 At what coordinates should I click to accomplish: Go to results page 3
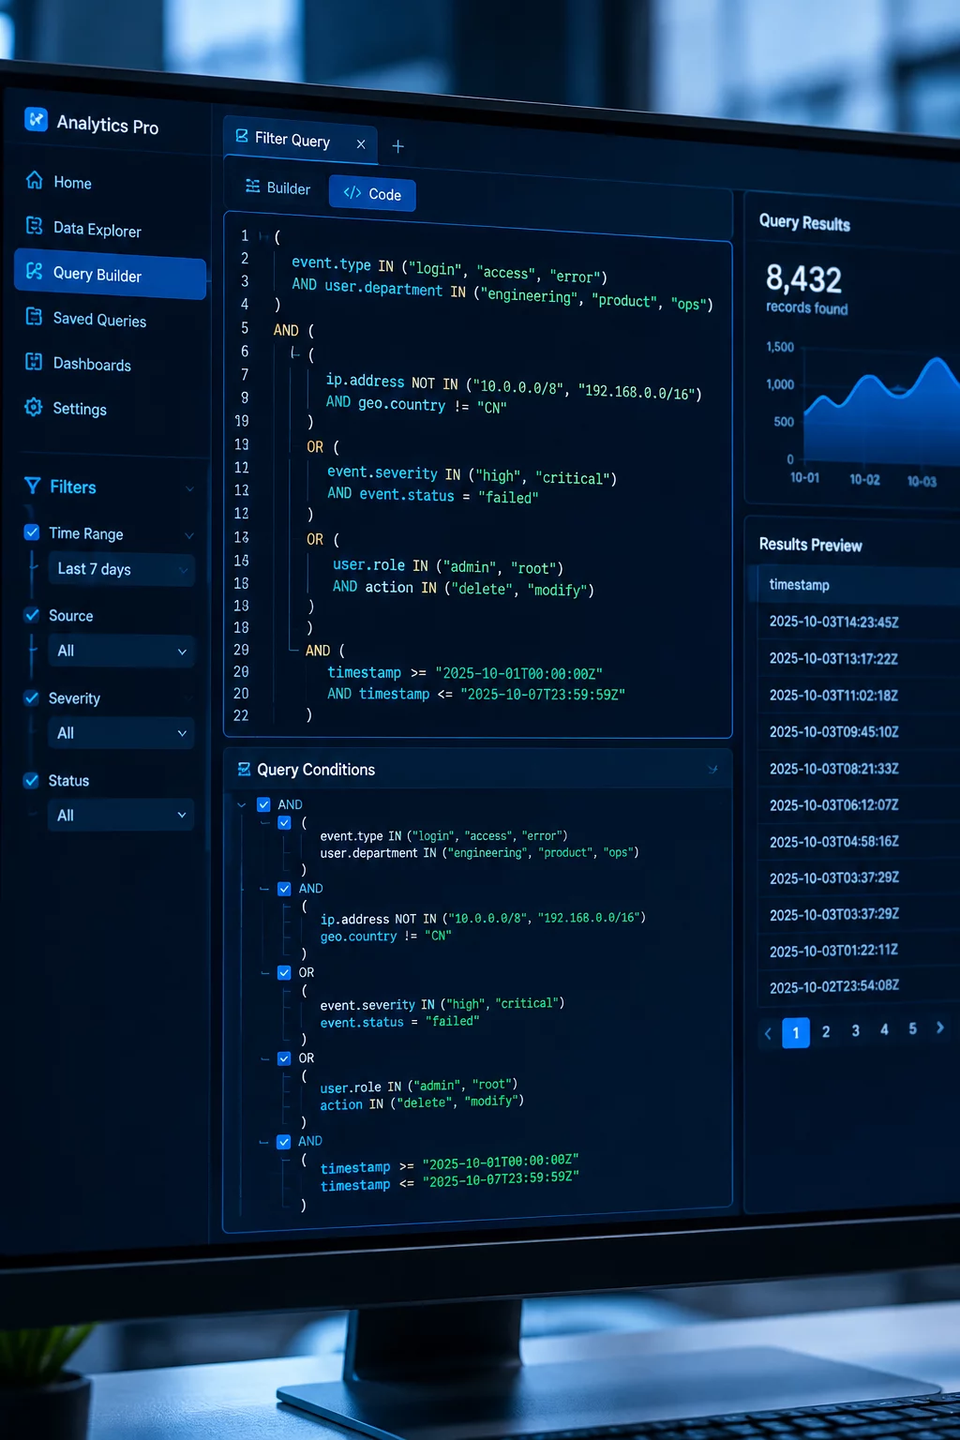pyautogui.click(x=855, y=1030)
